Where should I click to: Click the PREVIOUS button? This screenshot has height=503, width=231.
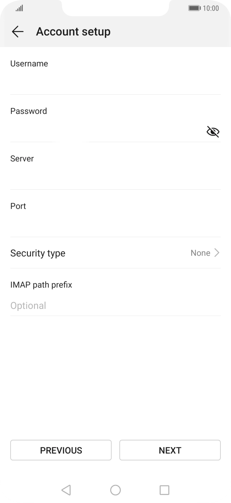click(61, 450)
